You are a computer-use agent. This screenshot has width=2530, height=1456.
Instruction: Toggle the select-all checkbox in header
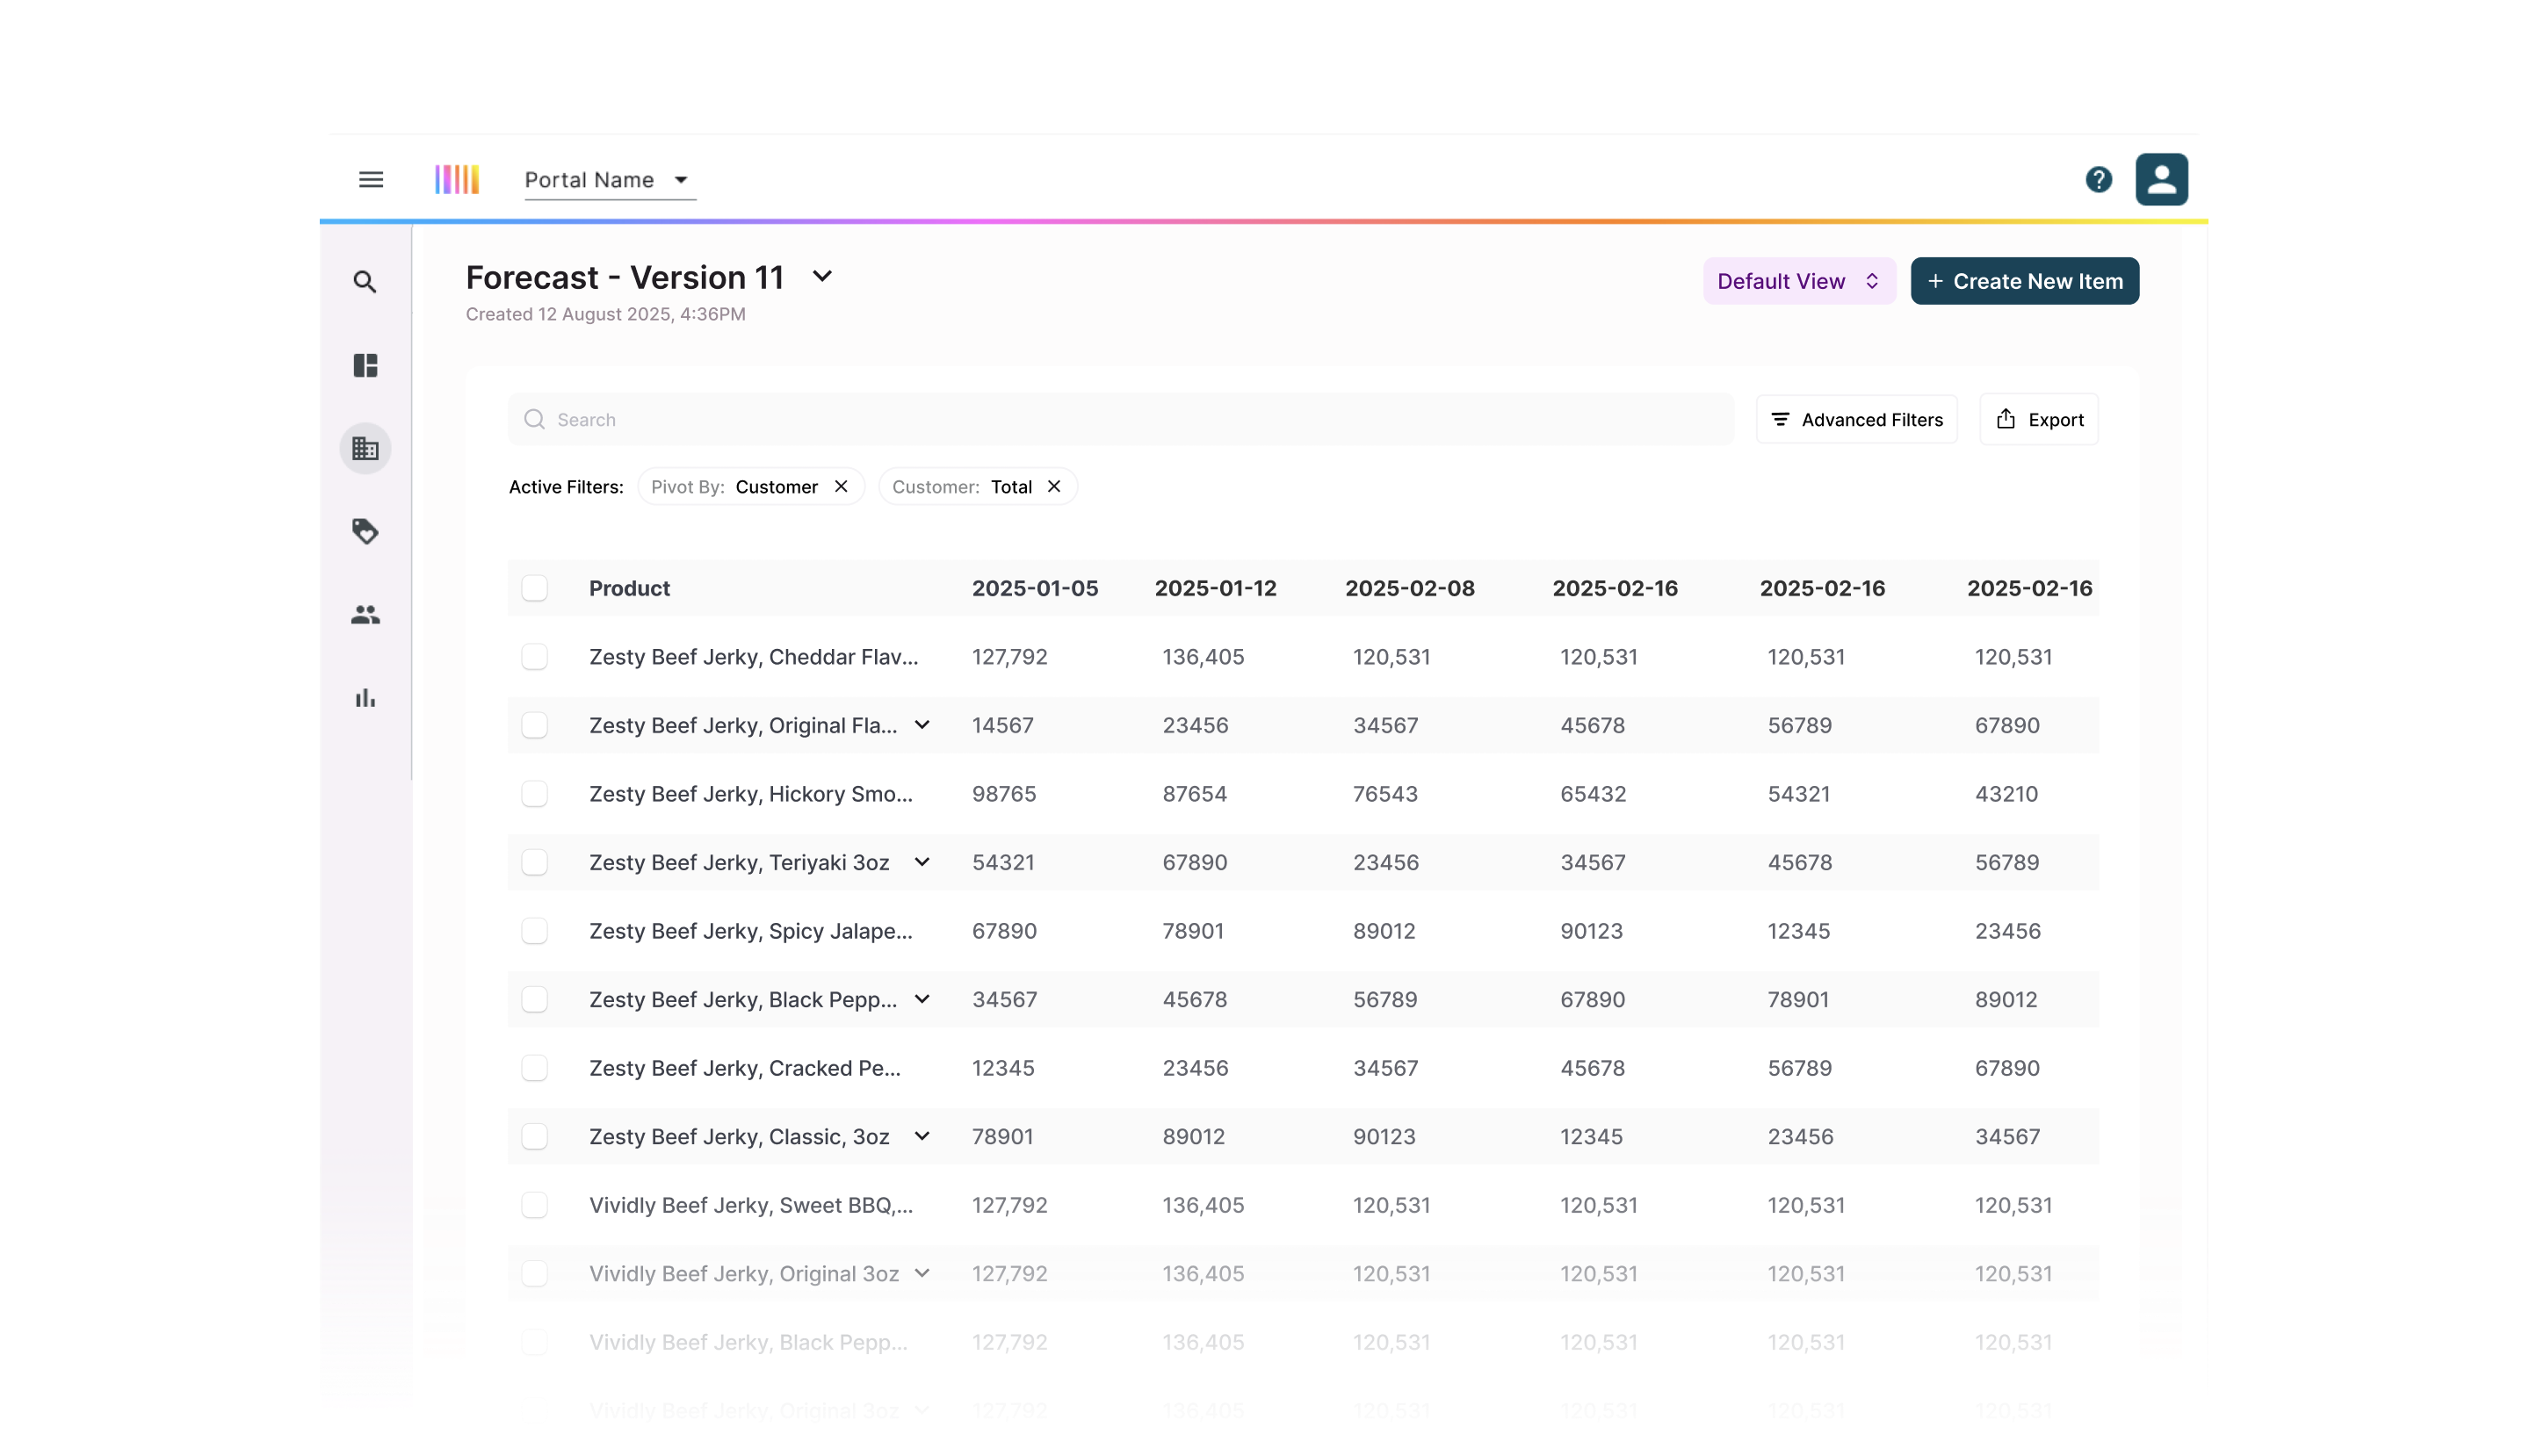click(x=534, y=588)
